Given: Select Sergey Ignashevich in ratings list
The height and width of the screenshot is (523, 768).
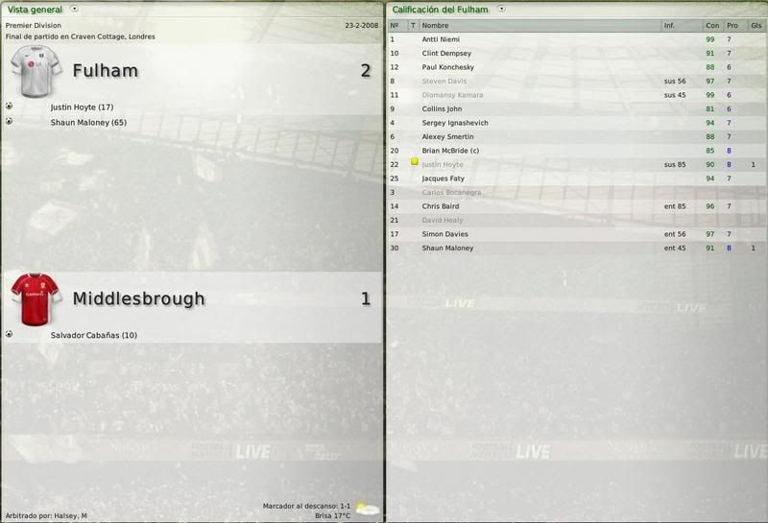Looking at the screenshot, I should pyautogui.click(x=455, y=123).
